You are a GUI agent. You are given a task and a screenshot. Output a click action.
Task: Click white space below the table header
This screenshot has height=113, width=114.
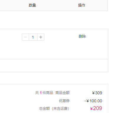[54, 20]
